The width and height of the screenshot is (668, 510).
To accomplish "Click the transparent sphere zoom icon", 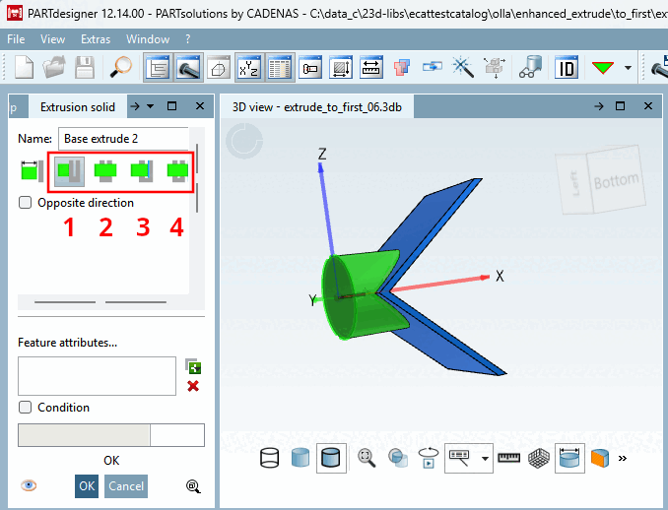I will [x=397, y=459].
